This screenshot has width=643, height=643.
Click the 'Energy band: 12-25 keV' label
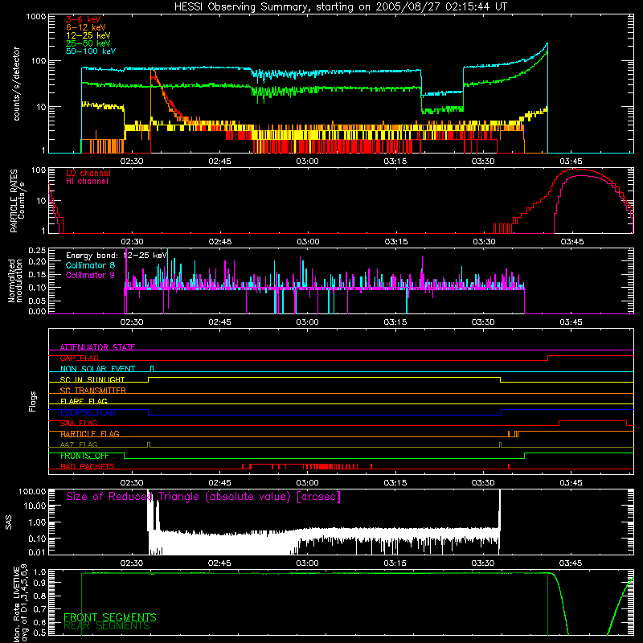(x=117, y=256)
